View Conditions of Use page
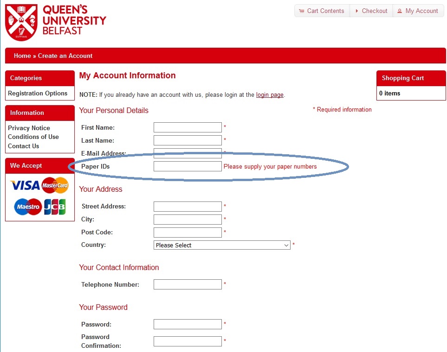This screenshot has width=447, height=352. pos(33,137)
